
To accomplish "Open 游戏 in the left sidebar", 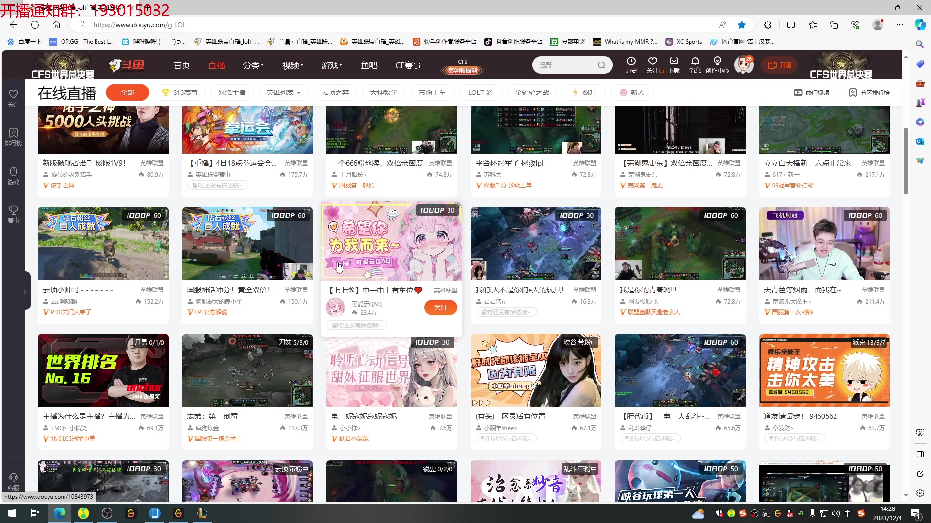I will (14, 175).
